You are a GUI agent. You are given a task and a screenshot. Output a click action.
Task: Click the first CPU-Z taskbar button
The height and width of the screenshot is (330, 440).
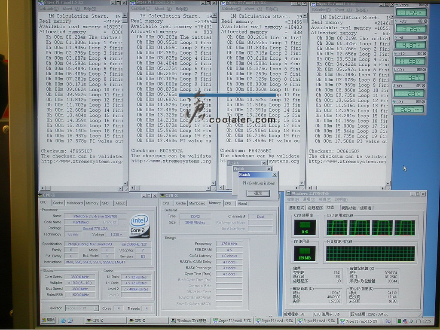[105, 321]
